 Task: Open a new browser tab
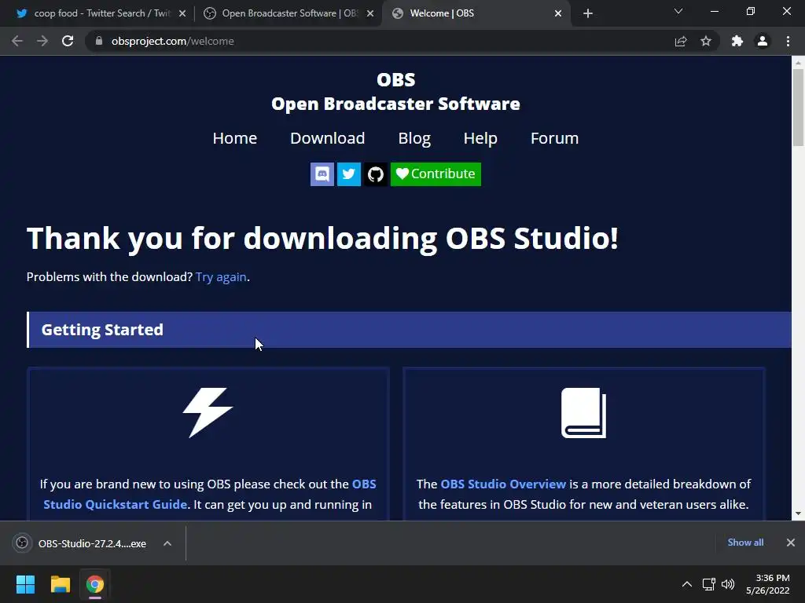588,13
